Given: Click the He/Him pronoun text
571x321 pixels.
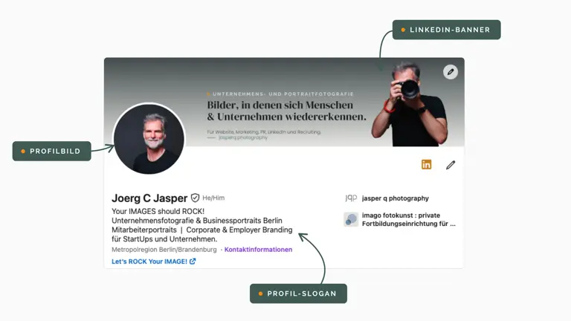Looking at the screenshot, I should click(213, 198).
